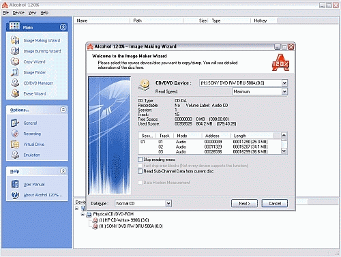
Task: Open CD/DVD Device dropdown
Action: 284,82
